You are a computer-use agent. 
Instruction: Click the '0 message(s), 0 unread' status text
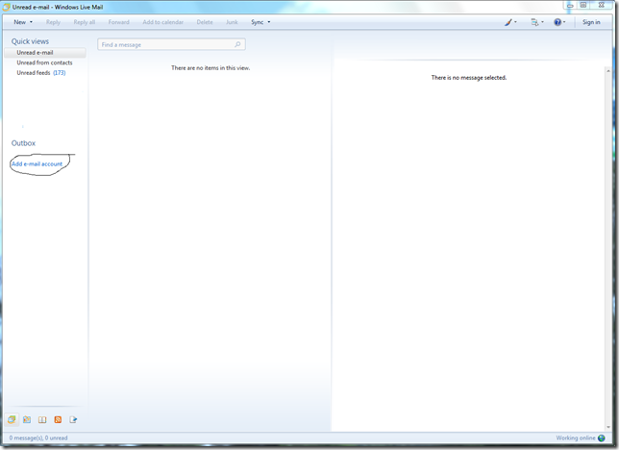coord(38,437)
